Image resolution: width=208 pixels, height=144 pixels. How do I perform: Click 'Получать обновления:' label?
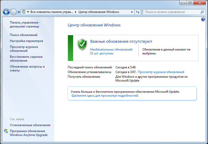click(x=84, y=77)
